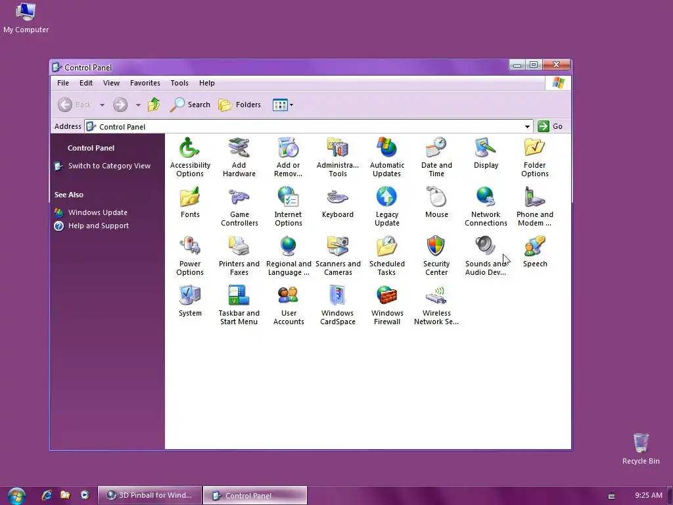673x505 pixels.
Task: Open the Edit menu
Action: pos(86,83)
